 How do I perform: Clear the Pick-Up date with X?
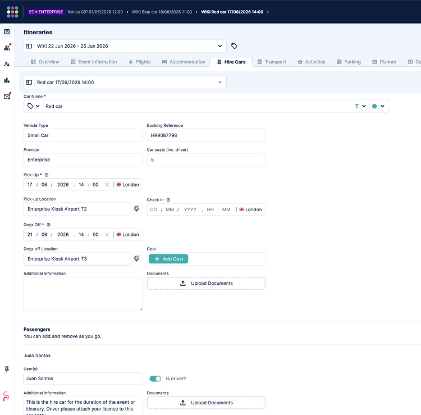[107, 185]
